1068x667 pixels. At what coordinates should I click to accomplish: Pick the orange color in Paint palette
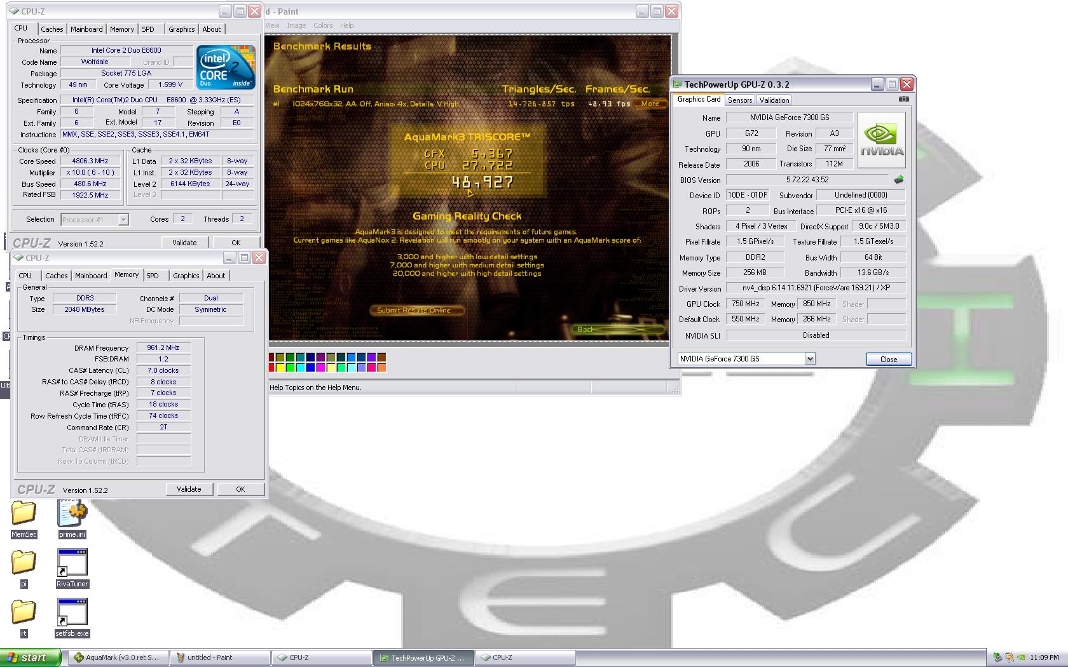381,367
